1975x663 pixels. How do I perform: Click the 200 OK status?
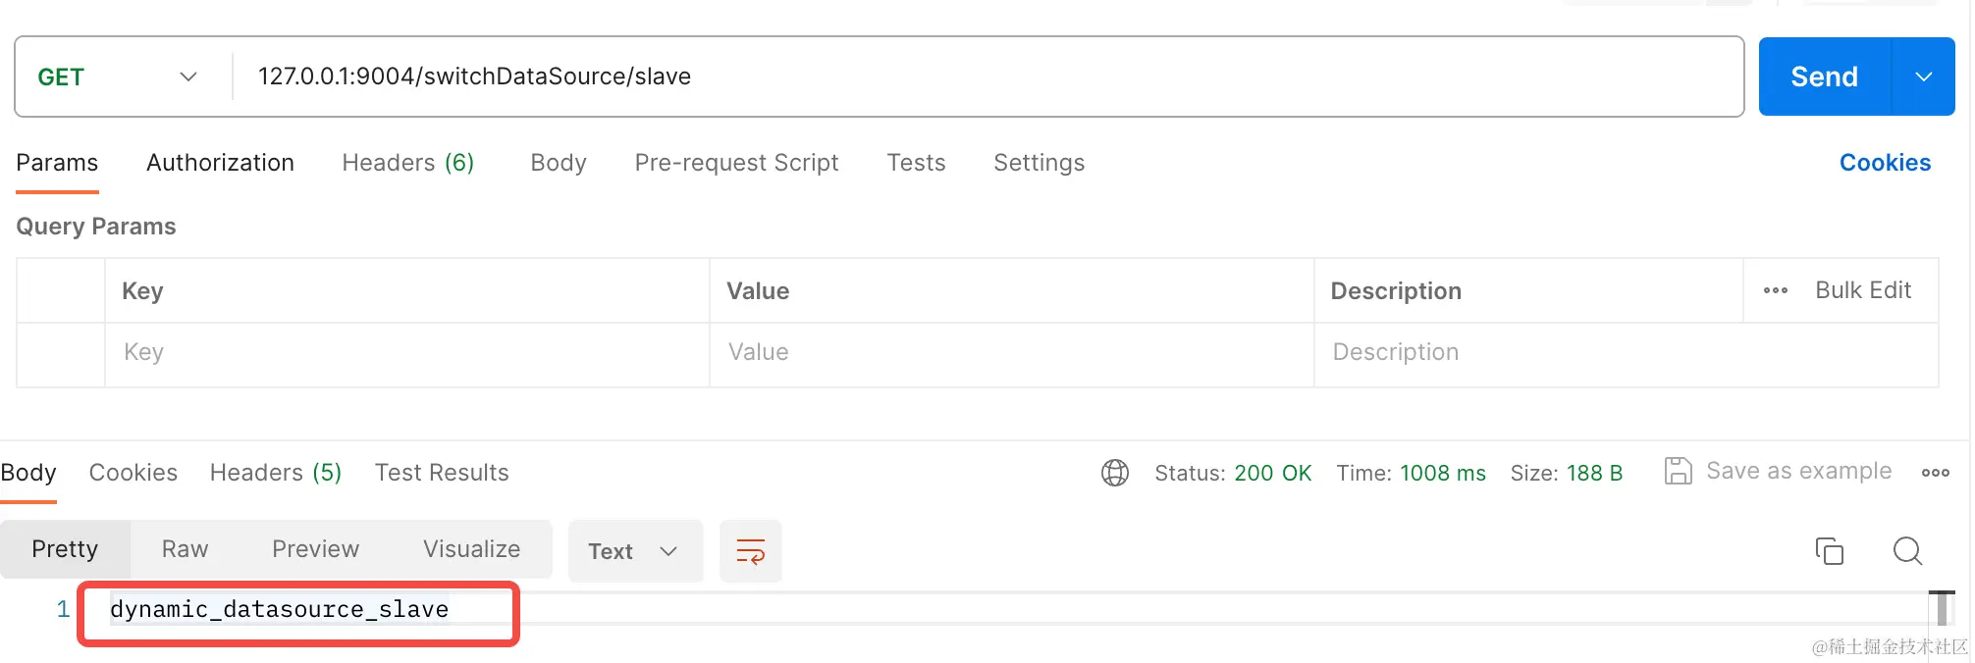(1272, 473)
